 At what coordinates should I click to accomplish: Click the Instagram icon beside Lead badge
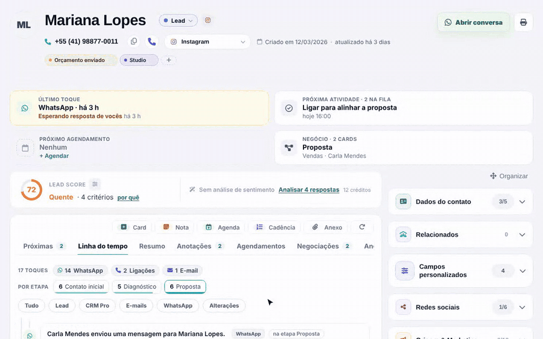pos(208,20)
